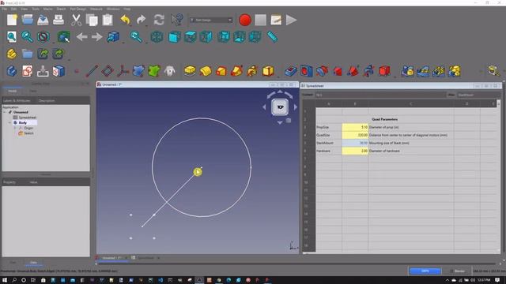
Task: Switch to the Model tab in Combo View
Action: (13, 92)
